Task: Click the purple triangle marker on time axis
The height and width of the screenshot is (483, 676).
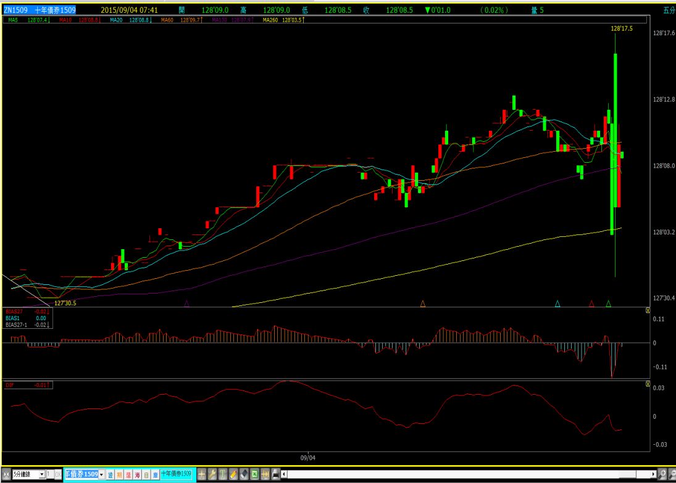Action: click(x=186, y=303)
